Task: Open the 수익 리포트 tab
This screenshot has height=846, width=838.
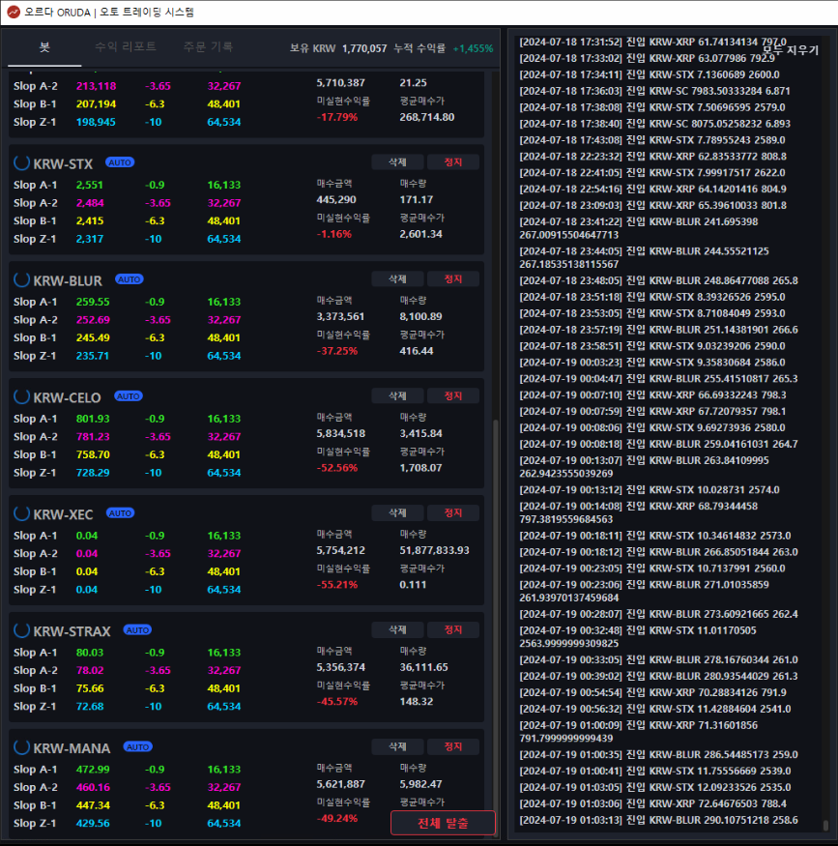Action: tap(126, 47)
